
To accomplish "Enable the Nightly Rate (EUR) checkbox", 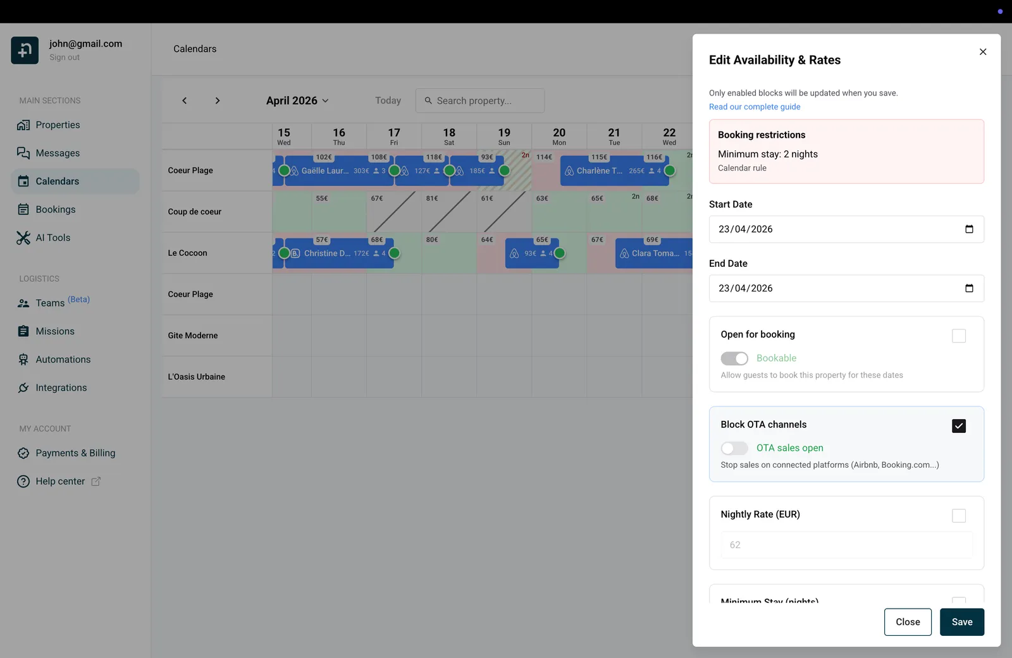I will (959, 516).
